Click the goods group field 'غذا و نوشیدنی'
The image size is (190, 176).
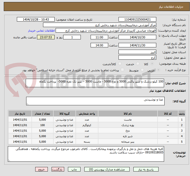point(95,101)
